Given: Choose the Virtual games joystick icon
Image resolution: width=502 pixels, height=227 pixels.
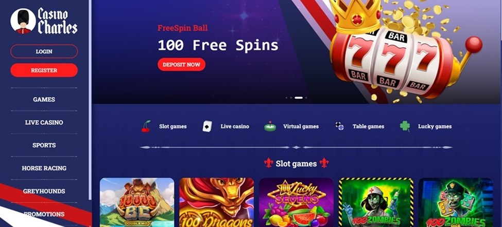Looking at the screenshot, I should tap(270, 126).
